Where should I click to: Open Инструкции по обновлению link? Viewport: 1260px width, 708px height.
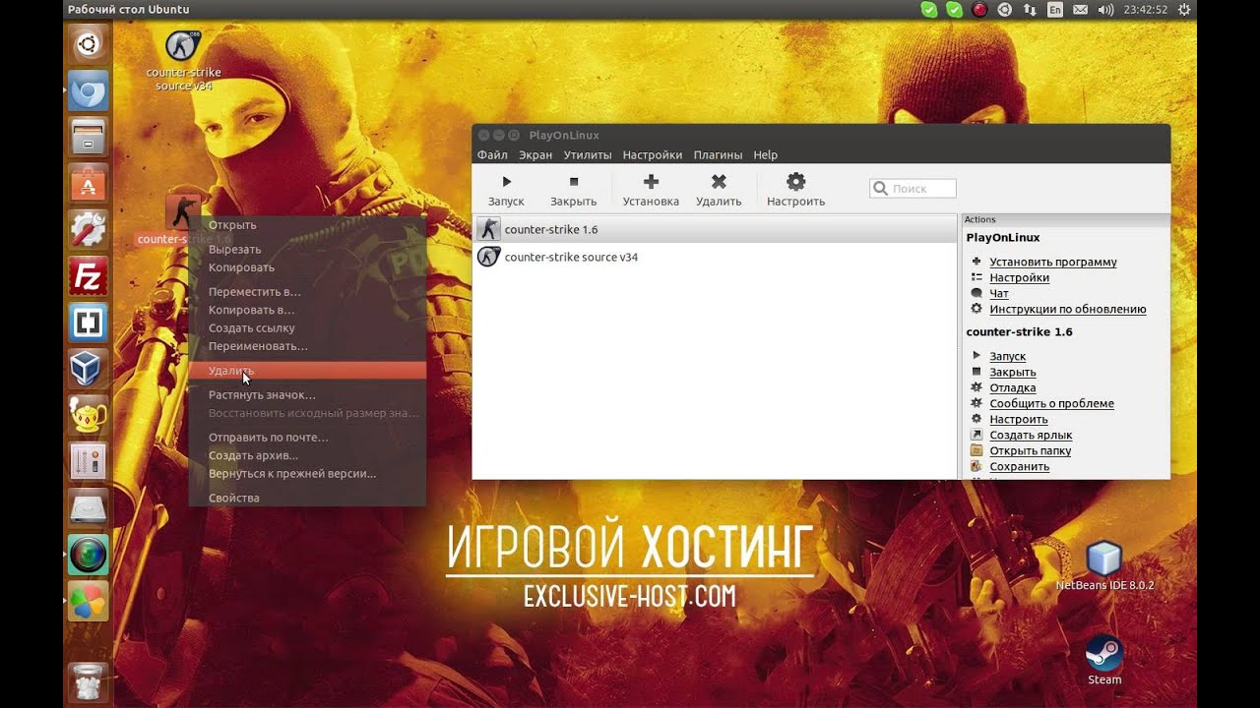(x=1067, y=310)
